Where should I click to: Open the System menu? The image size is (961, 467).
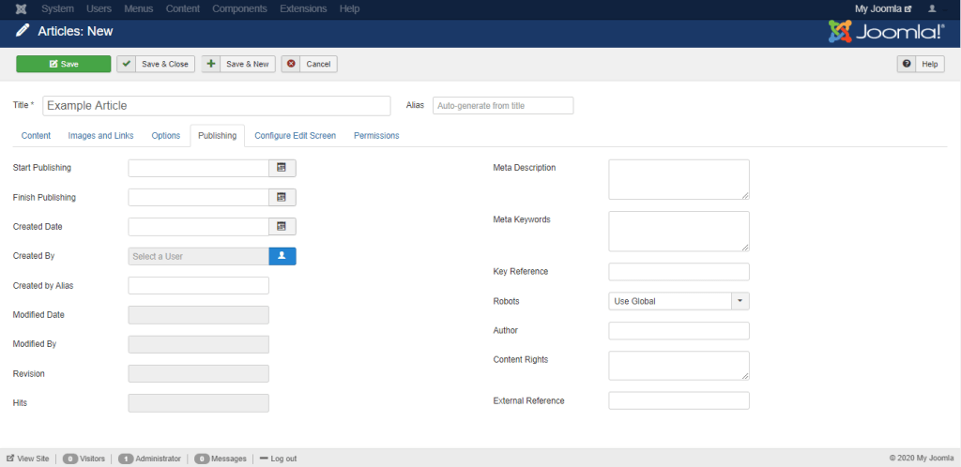[57, 9]
